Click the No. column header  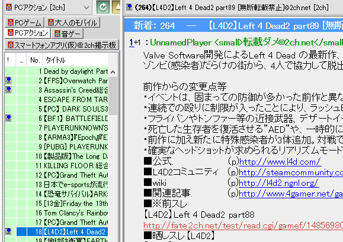click(35, 60)
